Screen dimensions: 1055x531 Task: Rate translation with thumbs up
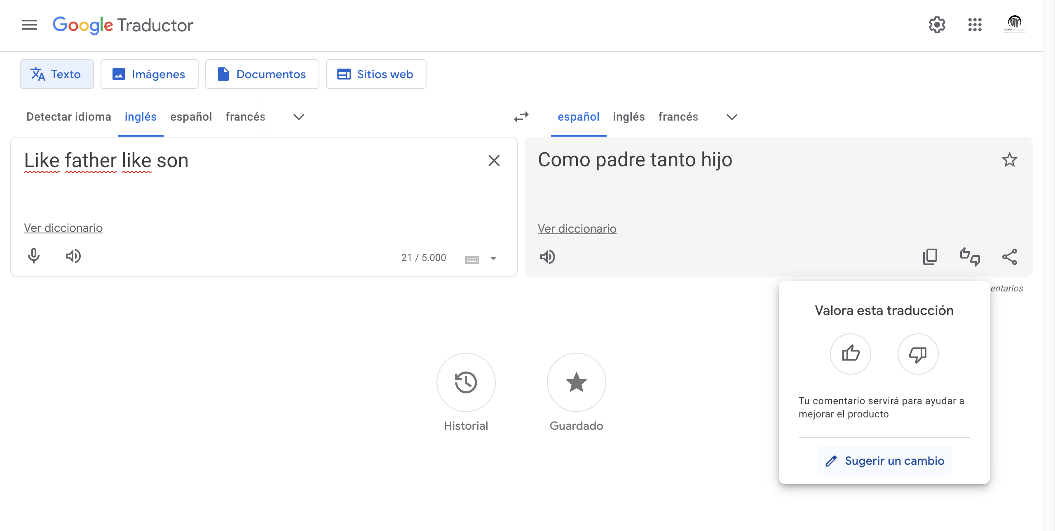coord(851,354)
